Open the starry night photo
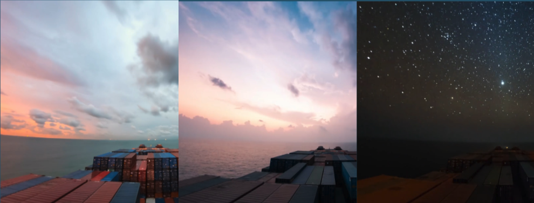Viewport: 534px width, 203px height. coord(446,102)
